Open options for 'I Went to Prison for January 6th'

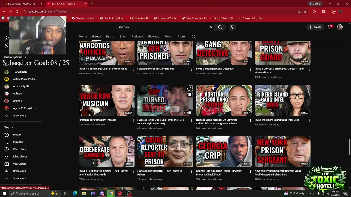click(x=192, y=69)
